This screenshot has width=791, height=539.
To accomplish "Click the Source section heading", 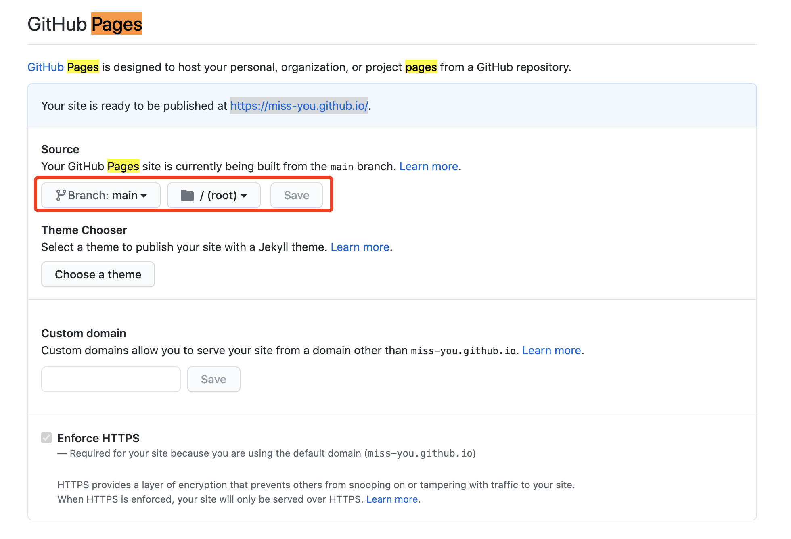I will tap(60, 150).
